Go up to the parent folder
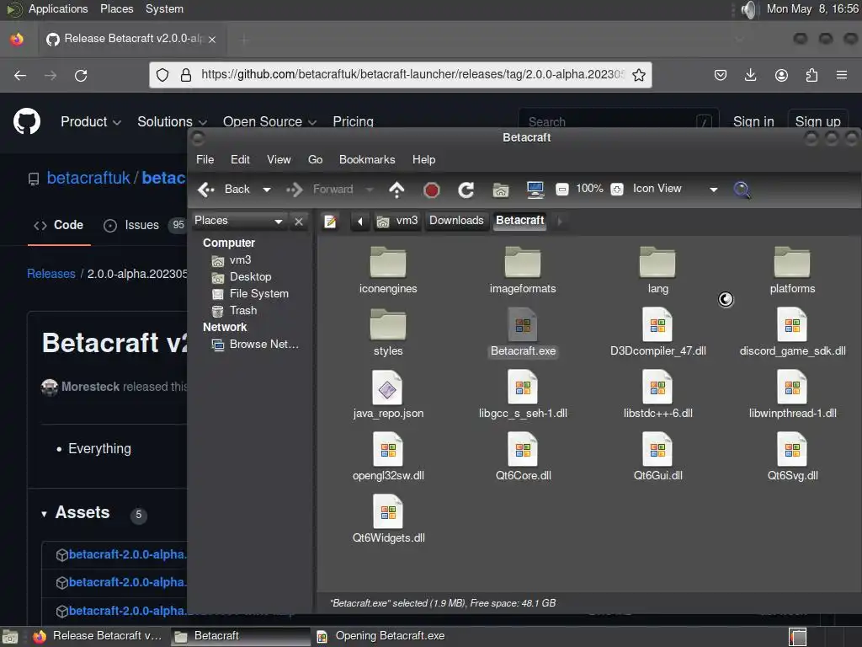The width and height of the screenshot is (862, 647). (396, 190)
